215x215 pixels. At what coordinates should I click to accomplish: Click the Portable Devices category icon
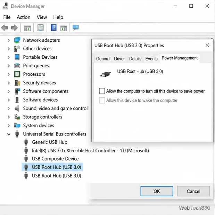coord(17,57)
